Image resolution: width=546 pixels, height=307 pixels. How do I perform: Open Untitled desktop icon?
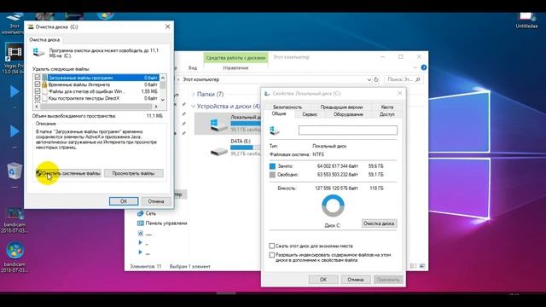pos(526,20)
